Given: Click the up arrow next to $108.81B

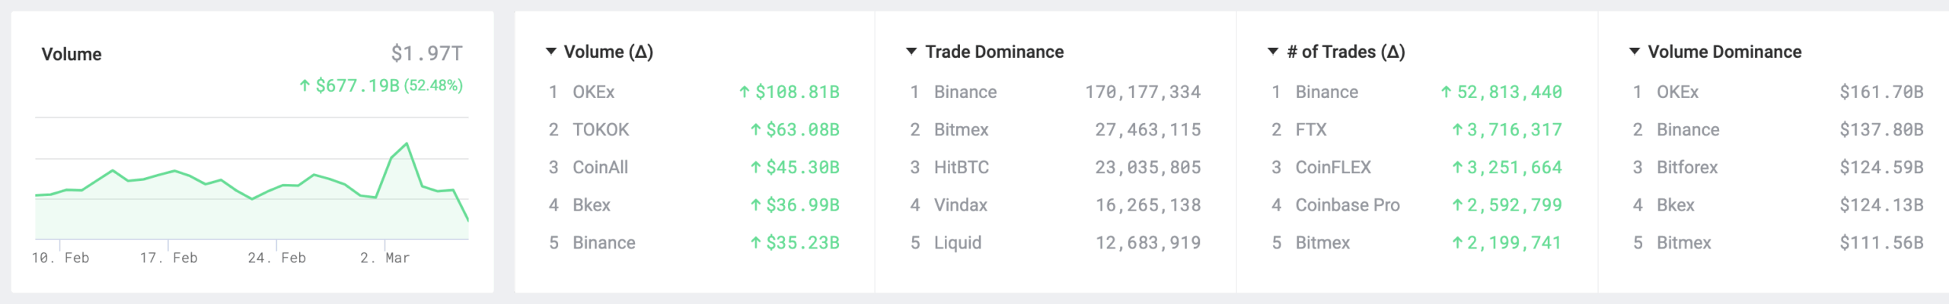Looking at the screenshot, I should point(745,92).
